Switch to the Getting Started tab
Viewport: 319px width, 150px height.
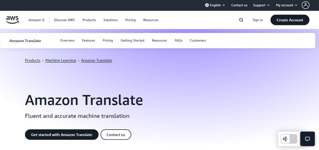[x=132, y=40]
